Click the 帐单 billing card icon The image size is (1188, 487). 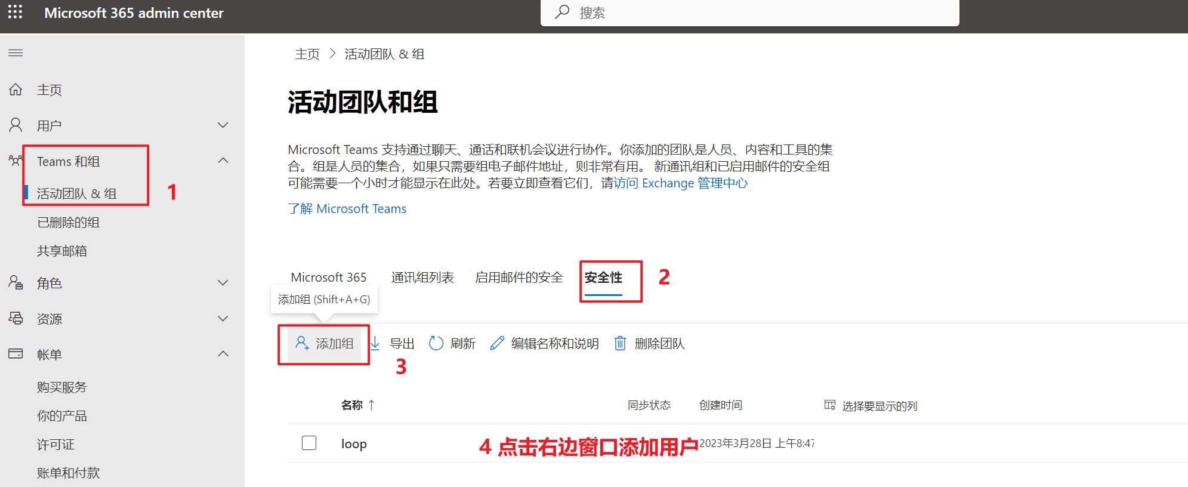(x=16, y=354)
